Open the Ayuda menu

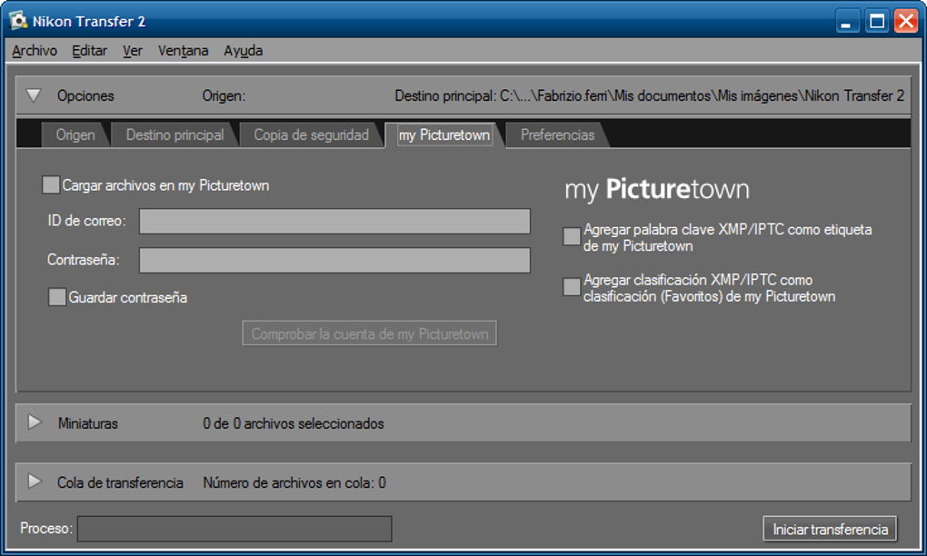[x=243, y=51]
